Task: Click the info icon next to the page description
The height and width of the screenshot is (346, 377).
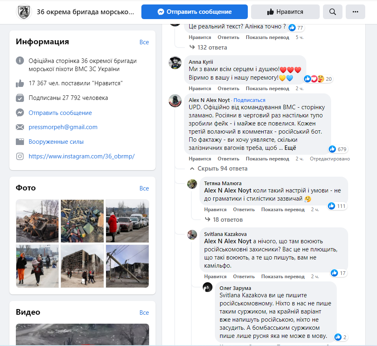Action: (x=20, y=61)
